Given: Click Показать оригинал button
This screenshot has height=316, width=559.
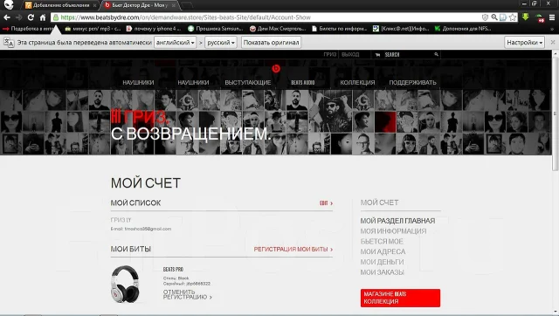Looking at the screenshot, I should (271, 43).
